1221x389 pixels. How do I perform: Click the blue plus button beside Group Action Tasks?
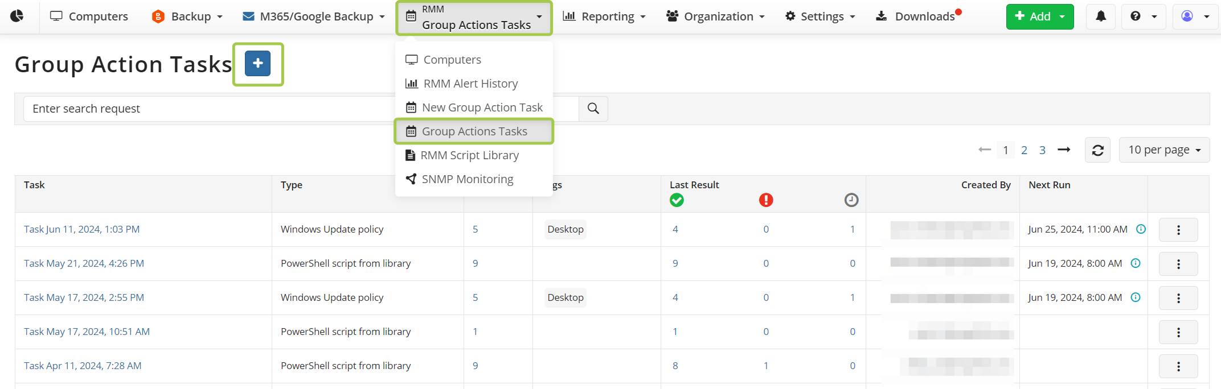tap(257, 63)
